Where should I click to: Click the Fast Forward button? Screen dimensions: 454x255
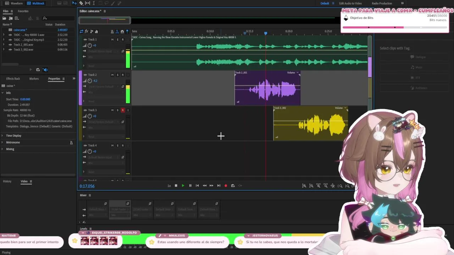point(211,186)
